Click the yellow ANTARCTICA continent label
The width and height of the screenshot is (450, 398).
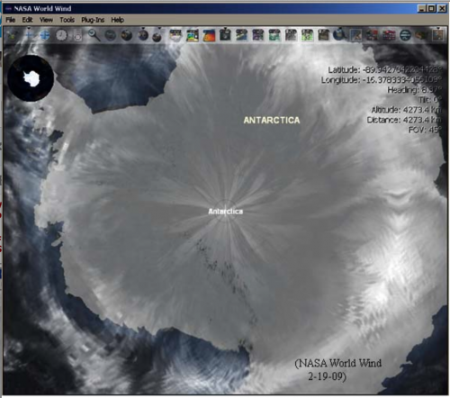tap(272, 120)
